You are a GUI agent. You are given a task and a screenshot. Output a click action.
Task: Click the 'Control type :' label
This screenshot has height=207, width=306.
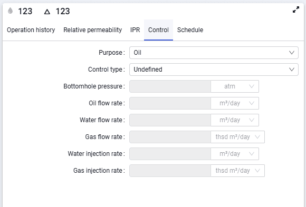[107, 70]
